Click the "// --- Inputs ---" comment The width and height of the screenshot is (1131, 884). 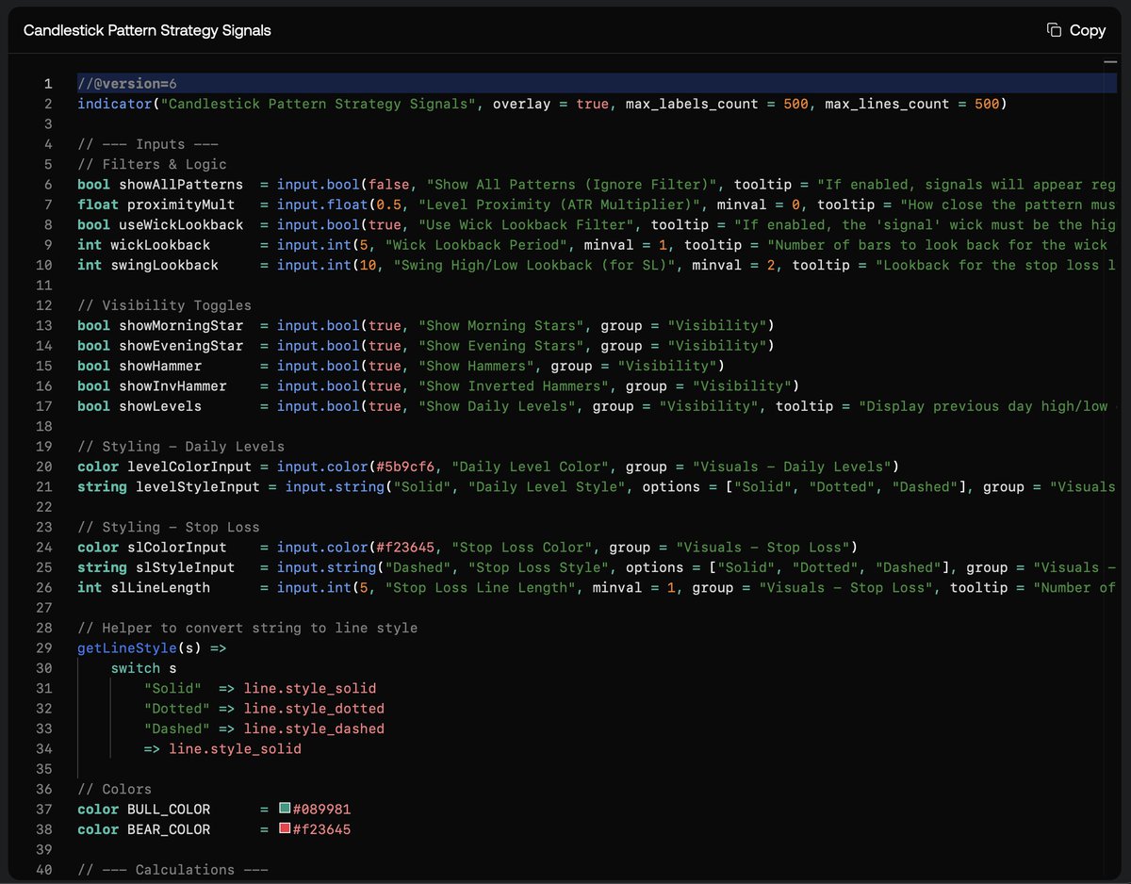point(148,144)
